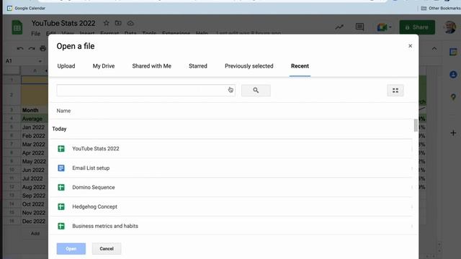The width and height of the screenshot is (461, 259).
Task: Click the Open button
Action: pyautogui.click(x=71, y=249)
